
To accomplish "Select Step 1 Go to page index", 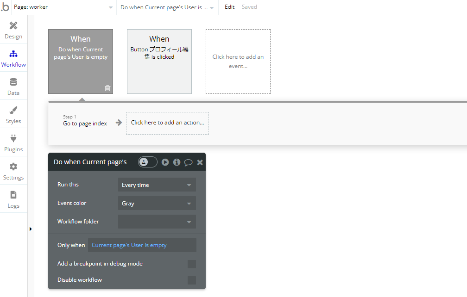I will click(85, 121).
